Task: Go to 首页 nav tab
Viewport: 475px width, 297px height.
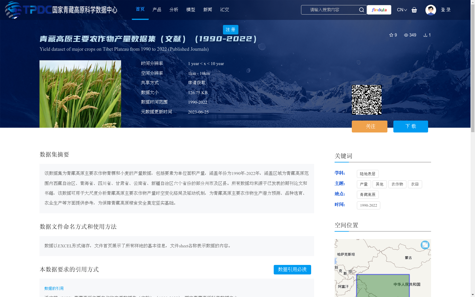Action: coord(140,9)
